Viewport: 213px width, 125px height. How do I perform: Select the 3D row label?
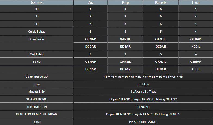(x=36, y=16)
